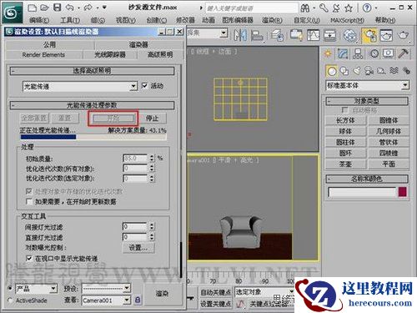Switch to the Display panel monitor icon
The width and height of the screenshot is (417, 313).
388,53
